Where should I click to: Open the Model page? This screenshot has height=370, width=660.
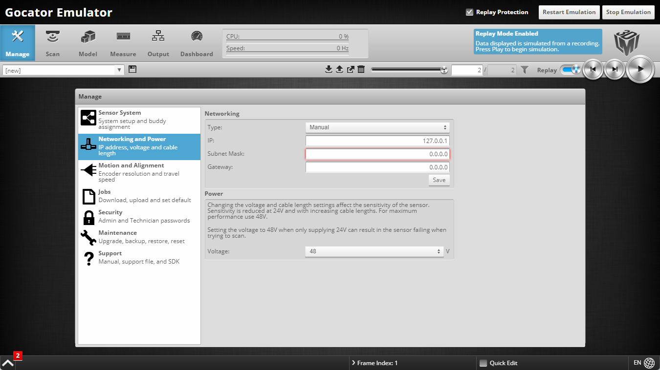(x=88, y=43)
